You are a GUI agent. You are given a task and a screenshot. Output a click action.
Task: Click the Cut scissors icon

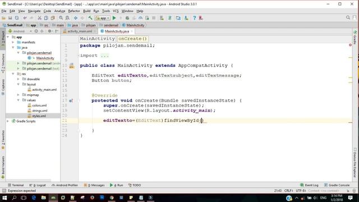tap(39, 18)
